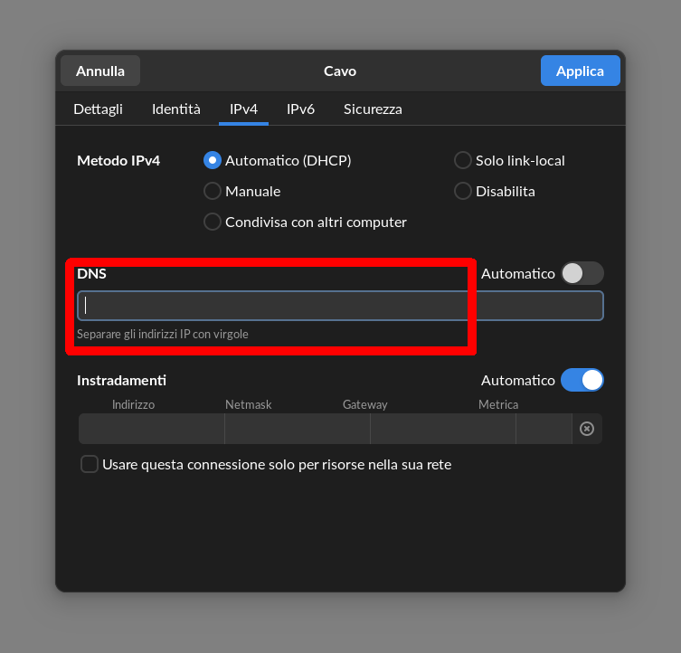Focus the DNS address input field
Image resolution: width=681 pixels, height=653 pixels.
(x=340, y=306)
